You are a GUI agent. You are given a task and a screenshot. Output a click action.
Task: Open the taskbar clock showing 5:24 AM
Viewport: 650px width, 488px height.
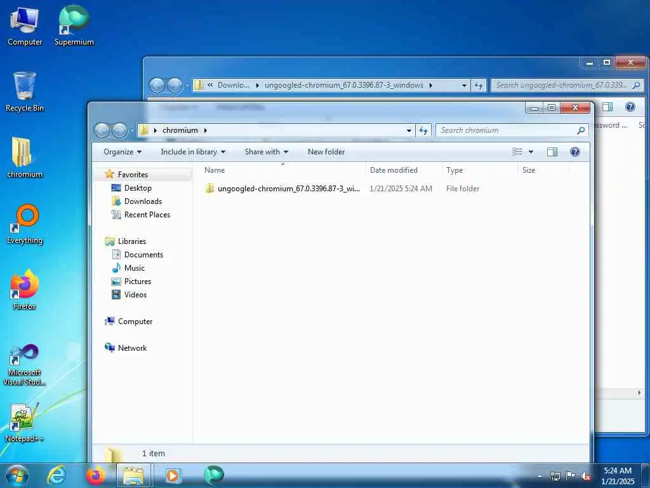(x=618, y=476)
